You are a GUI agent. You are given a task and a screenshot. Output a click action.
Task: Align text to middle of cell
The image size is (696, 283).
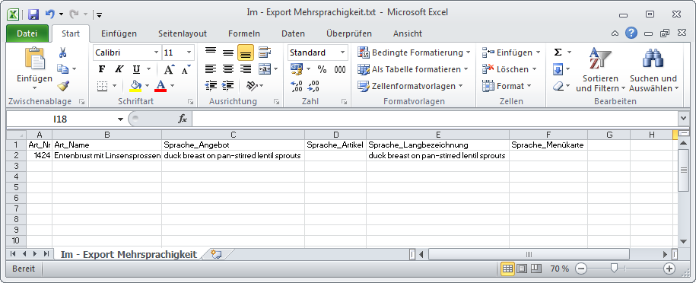(x=227, y=52)
